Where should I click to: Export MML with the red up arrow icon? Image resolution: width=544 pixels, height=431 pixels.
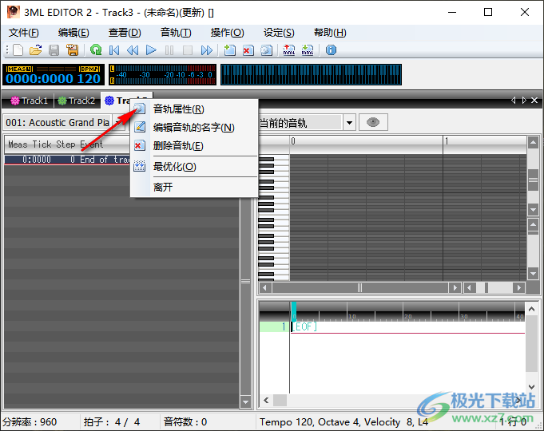(x=289, y=50)
